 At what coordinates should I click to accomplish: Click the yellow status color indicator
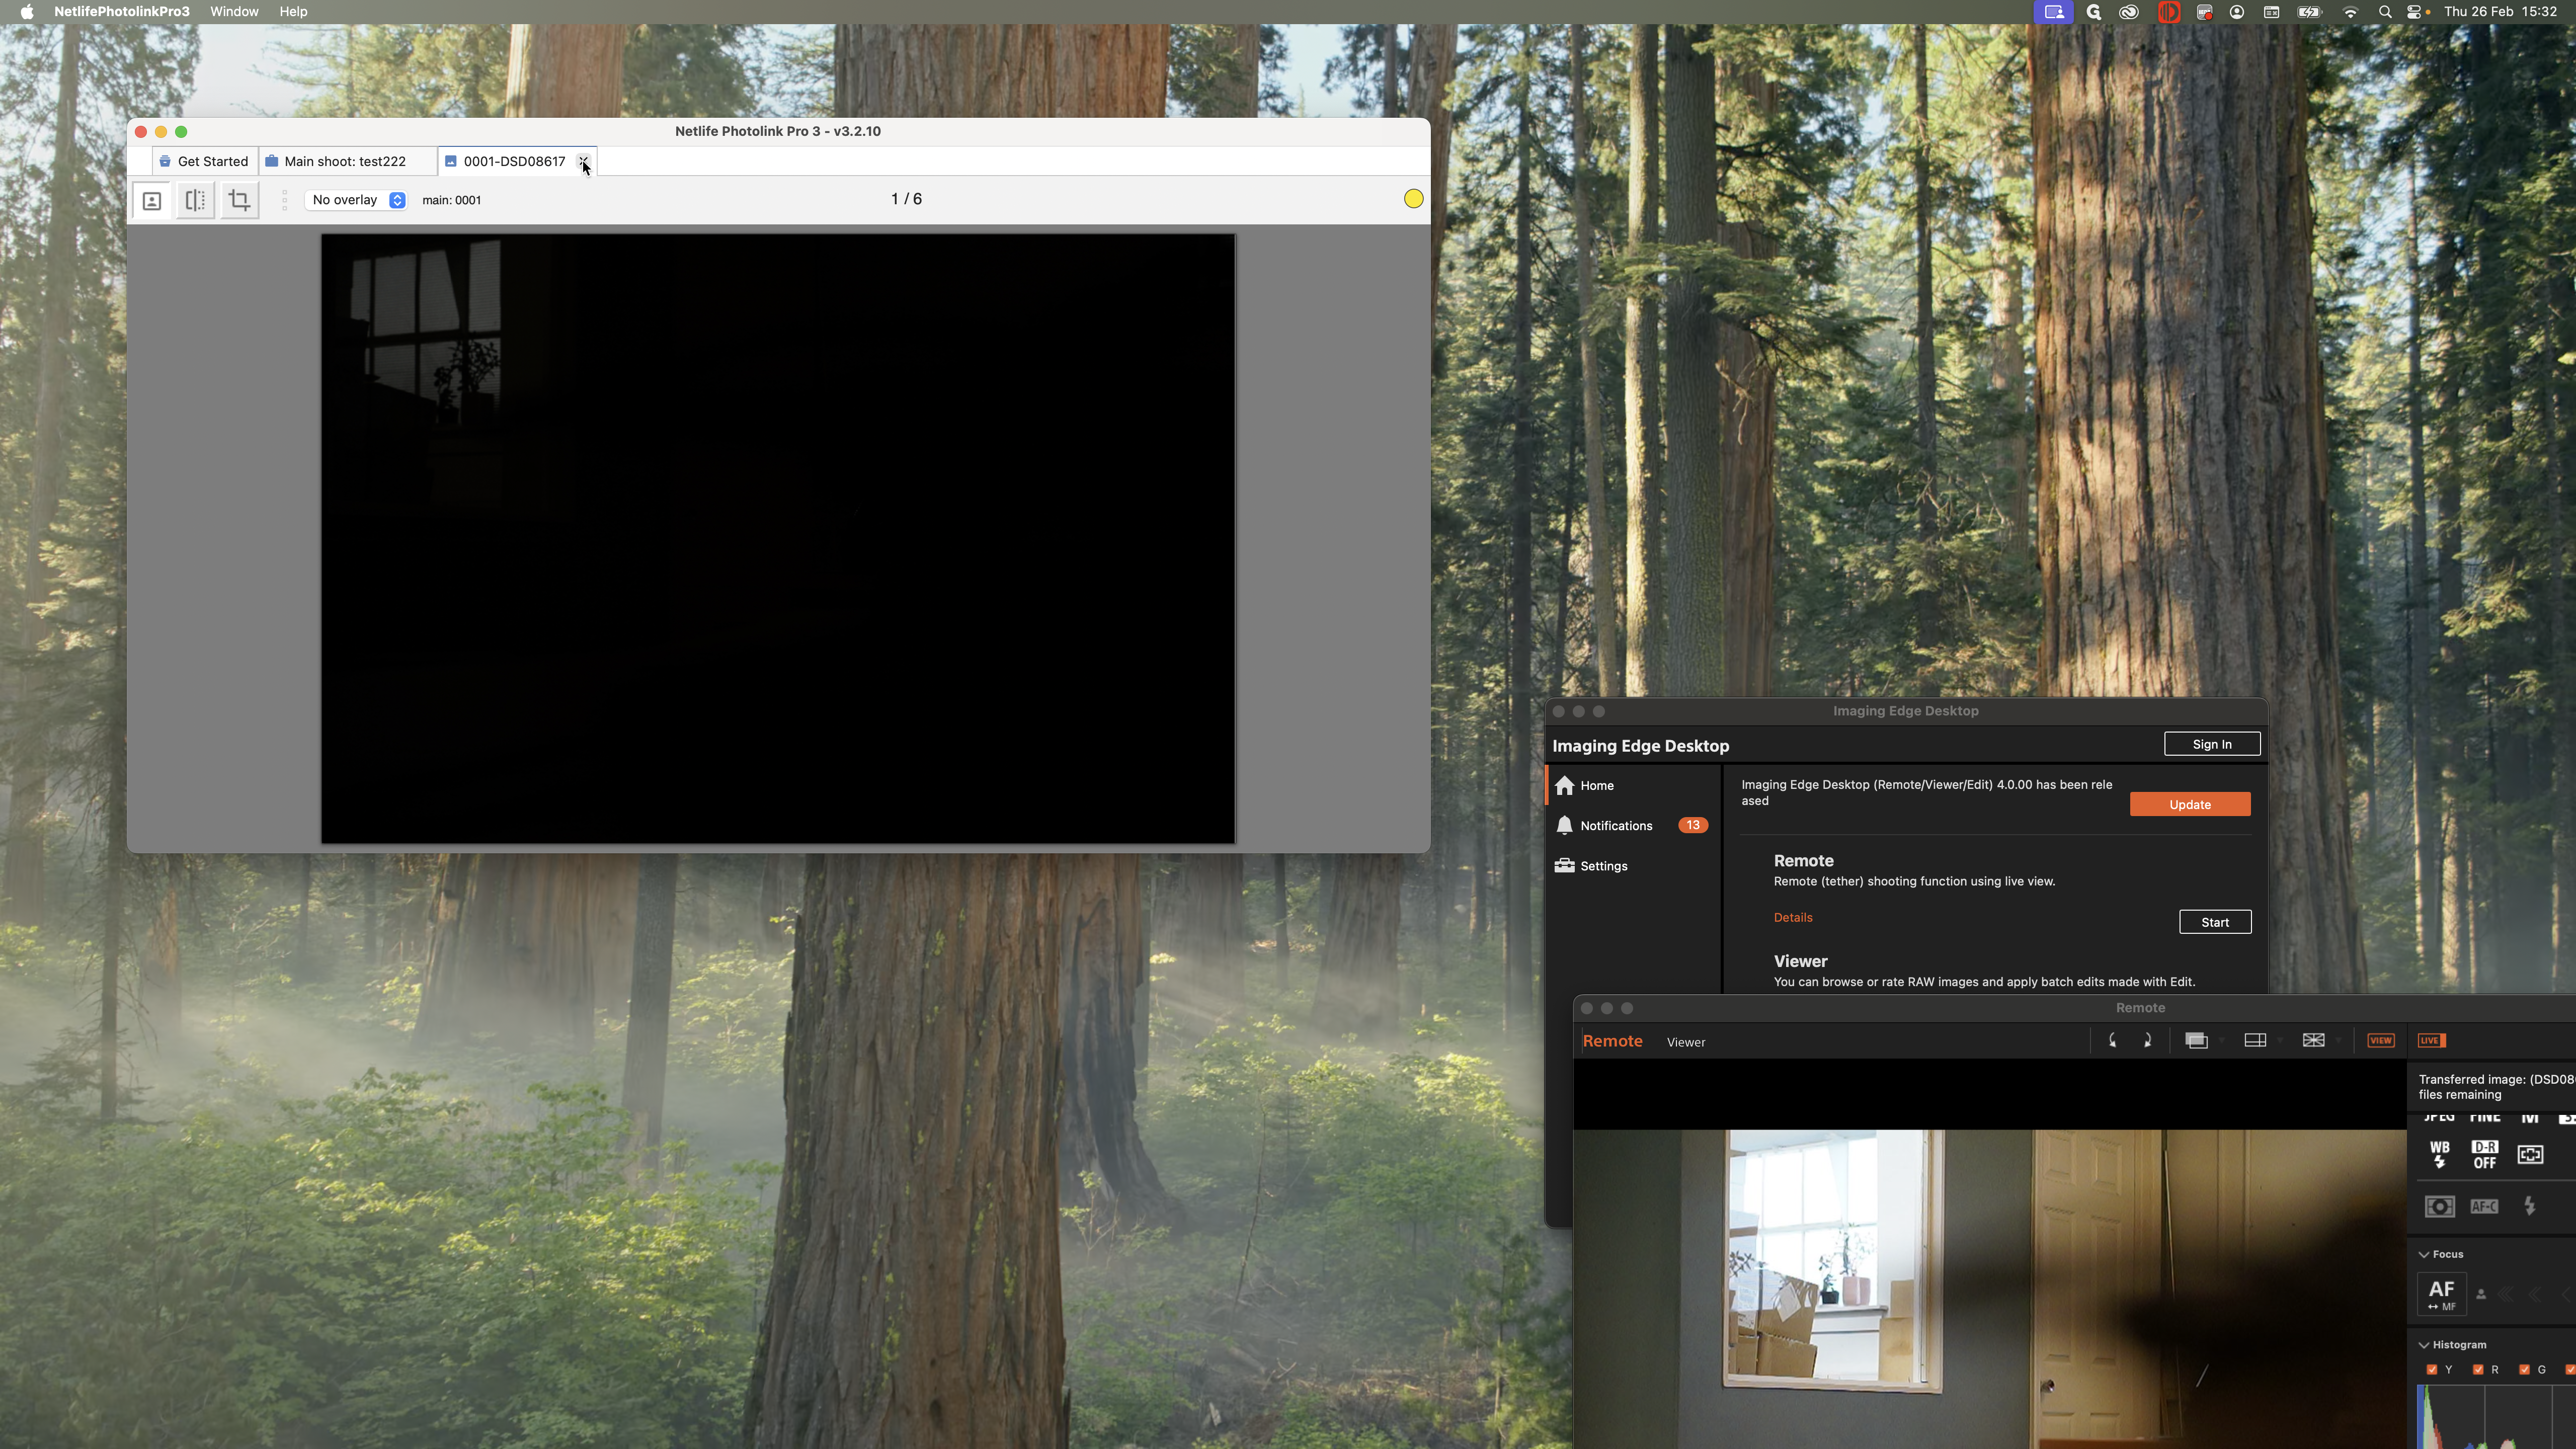point(1413,199)
